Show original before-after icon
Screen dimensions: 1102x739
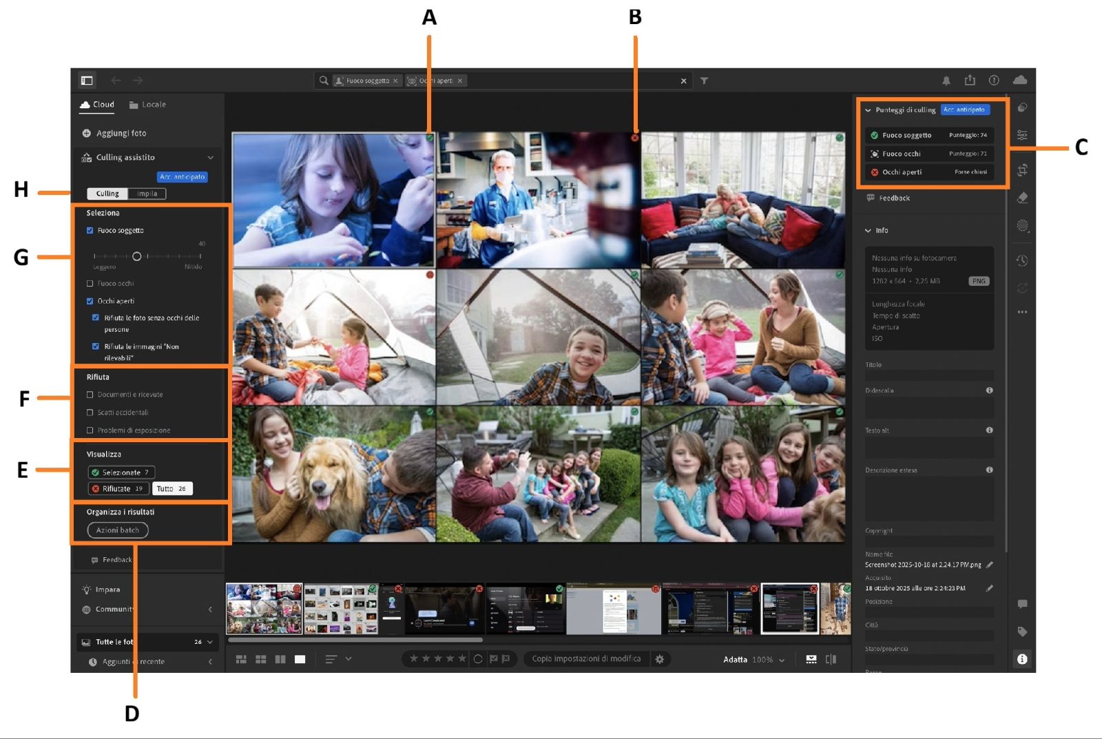pos(831,659)
